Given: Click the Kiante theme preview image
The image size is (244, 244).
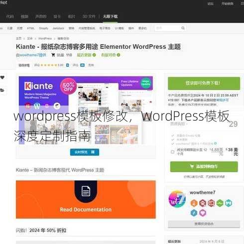Looking at the screenshot, I should pos(86,110).
